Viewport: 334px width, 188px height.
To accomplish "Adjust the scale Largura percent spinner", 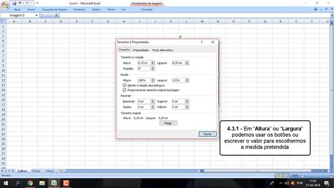I will point(187,80).
